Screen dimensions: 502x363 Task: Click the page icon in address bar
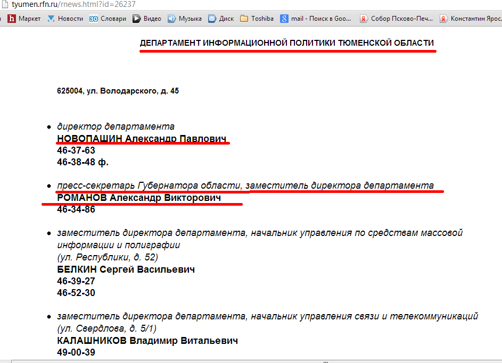(x=4, y=4)
